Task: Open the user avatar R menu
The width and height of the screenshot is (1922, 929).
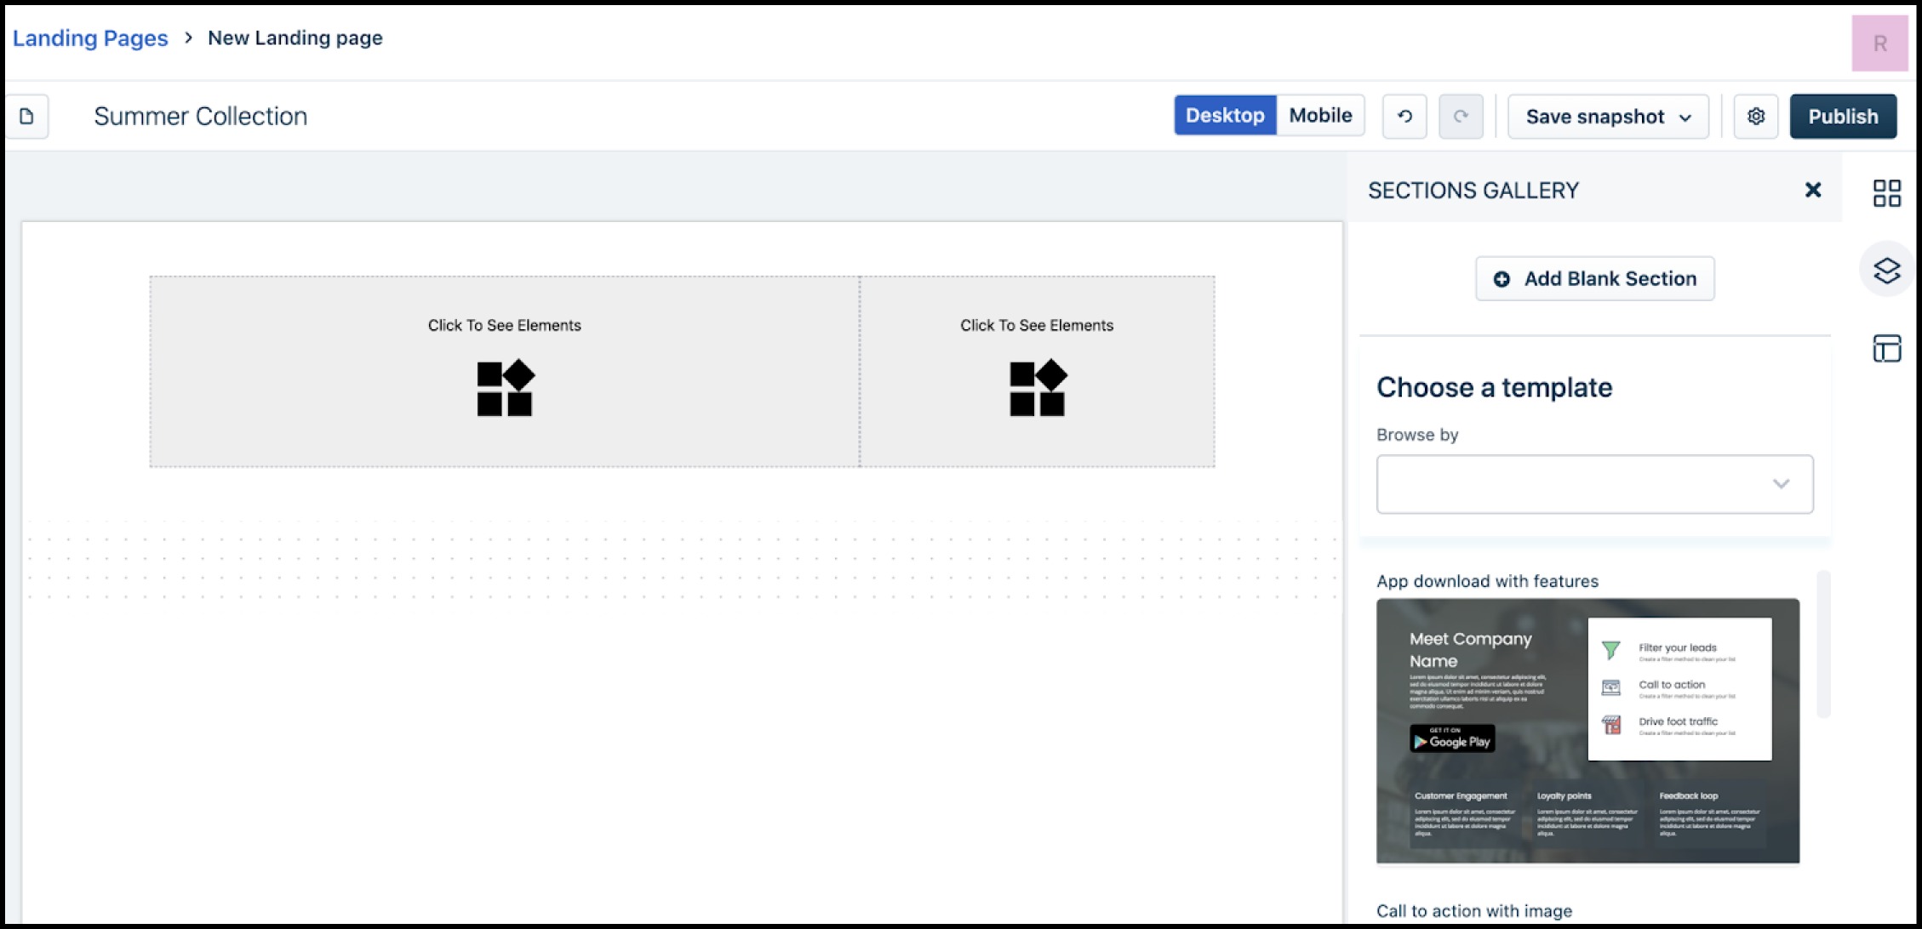Action: [x=1880, y=43]
